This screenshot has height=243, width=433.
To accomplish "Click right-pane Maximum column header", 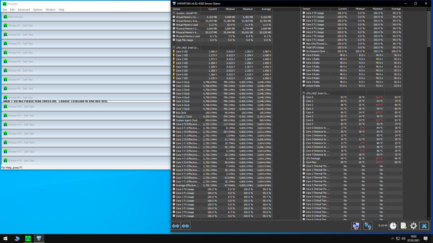I will click(375, 9).
